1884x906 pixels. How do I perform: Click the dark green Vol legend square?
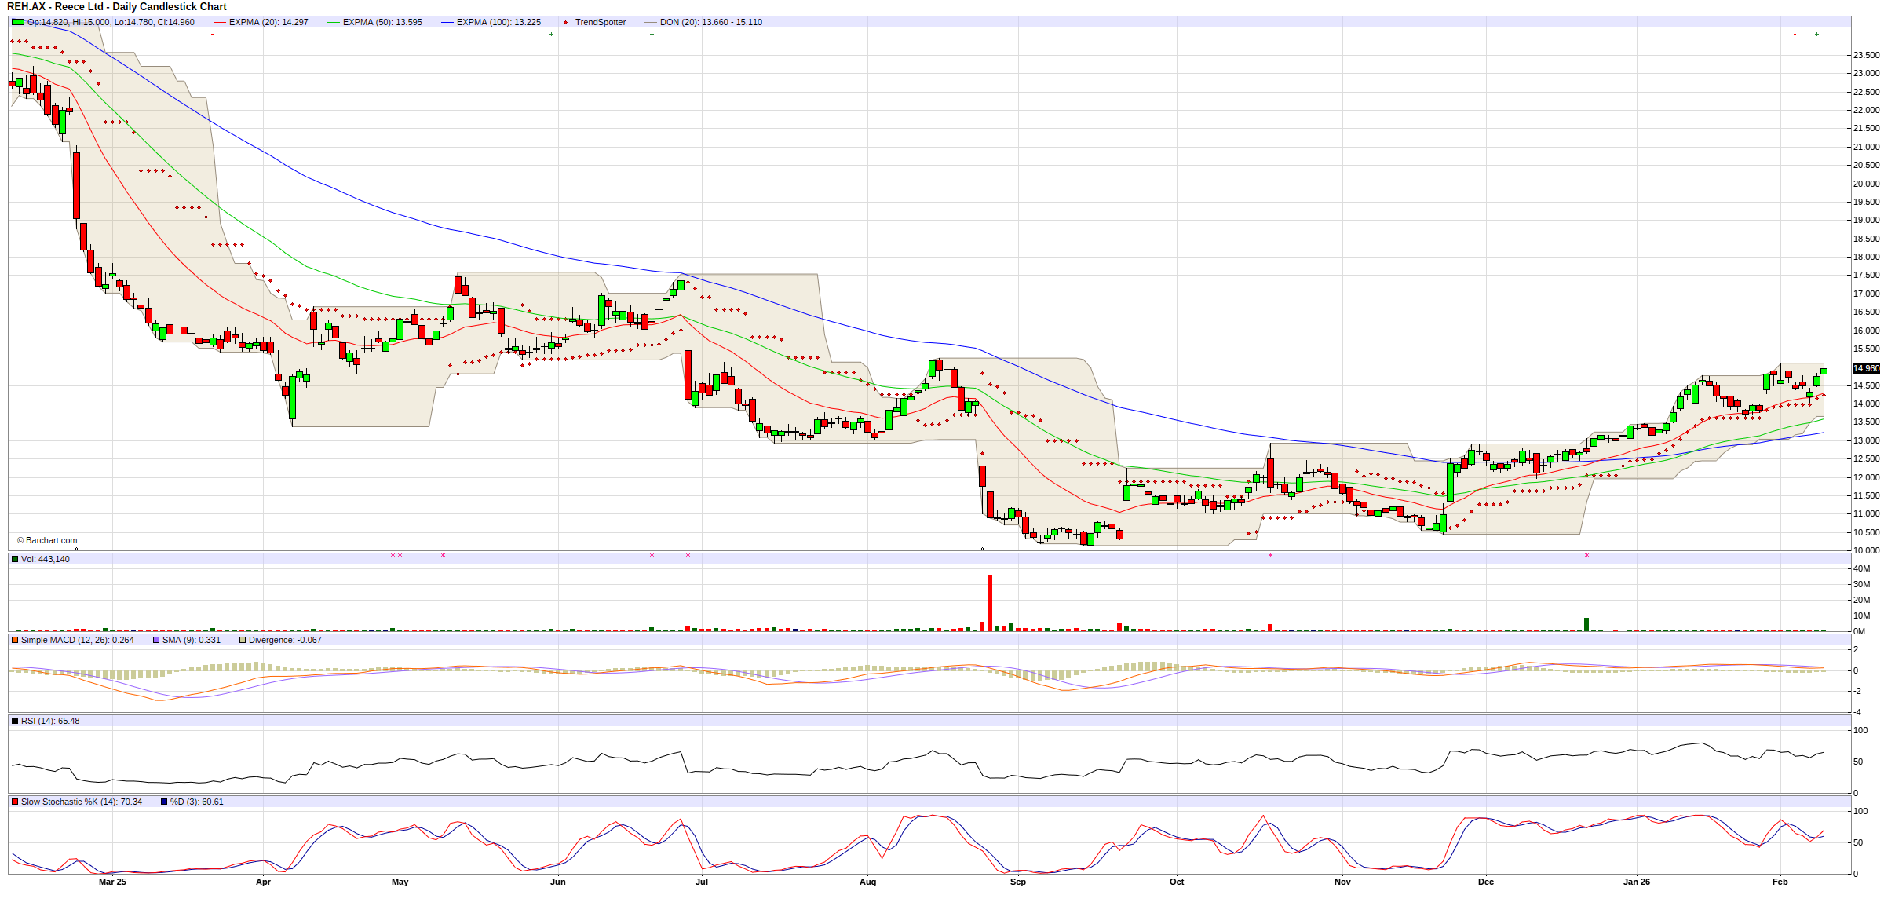click(x=15, y=559)
